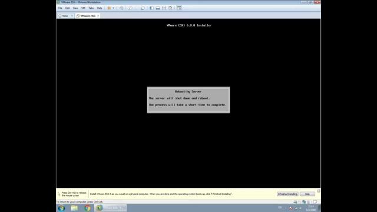Click the Pause virtual machine toolbar icon
Viewport: 377px width, 212px height.
[x=109, y=8]
